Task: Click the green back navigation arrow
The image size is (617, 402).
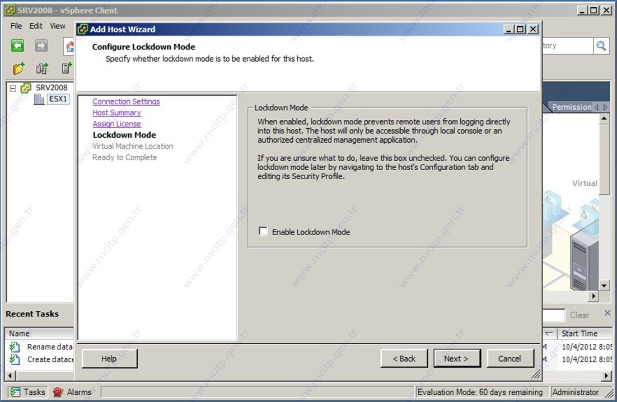Action: [x=17, y=45]
